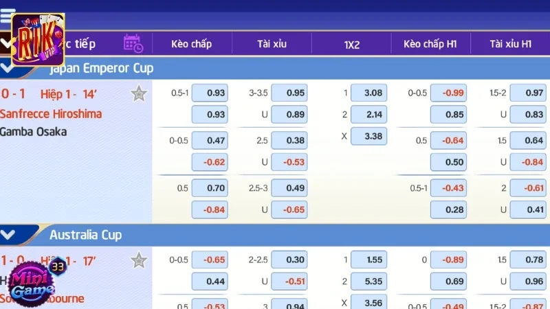Select the Tài xỉu H1 column tab

coord(510,44)
